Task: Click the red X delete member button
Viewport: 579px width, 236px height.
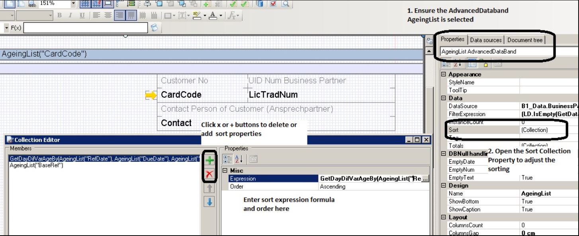Action: [x=209, y=174]
